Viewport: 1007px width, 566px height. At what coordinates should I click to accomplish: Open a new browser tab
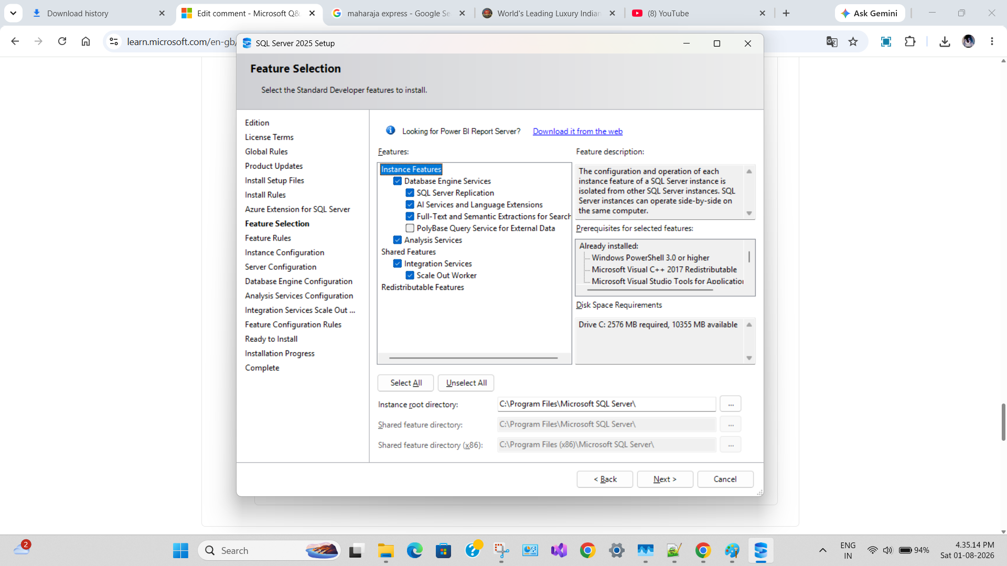click(x=786, y=14)
